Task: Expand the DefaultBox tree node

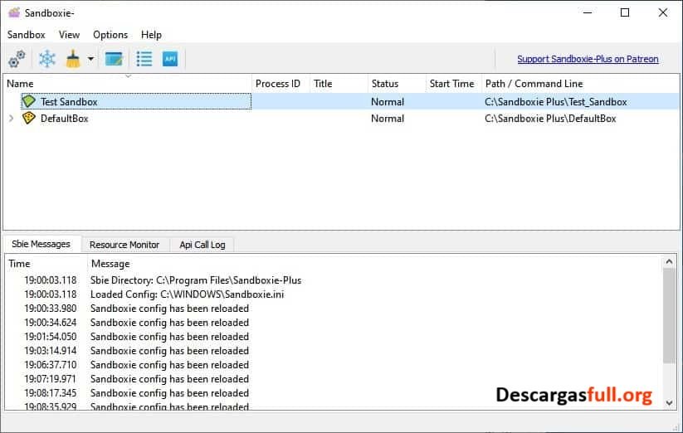Action: coord(12,118)
